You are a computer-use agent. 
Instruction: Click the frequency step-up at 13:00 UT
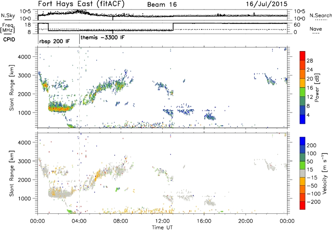coord(173,27)
